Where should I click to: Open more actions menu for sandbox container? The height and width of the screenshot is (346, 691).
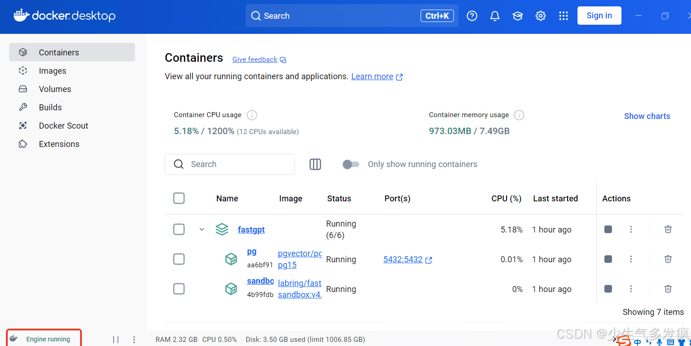point(631,289)
